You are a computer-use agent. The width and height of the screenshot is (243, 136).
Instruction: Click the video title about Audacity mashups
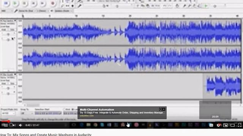(x=46, y=134)
